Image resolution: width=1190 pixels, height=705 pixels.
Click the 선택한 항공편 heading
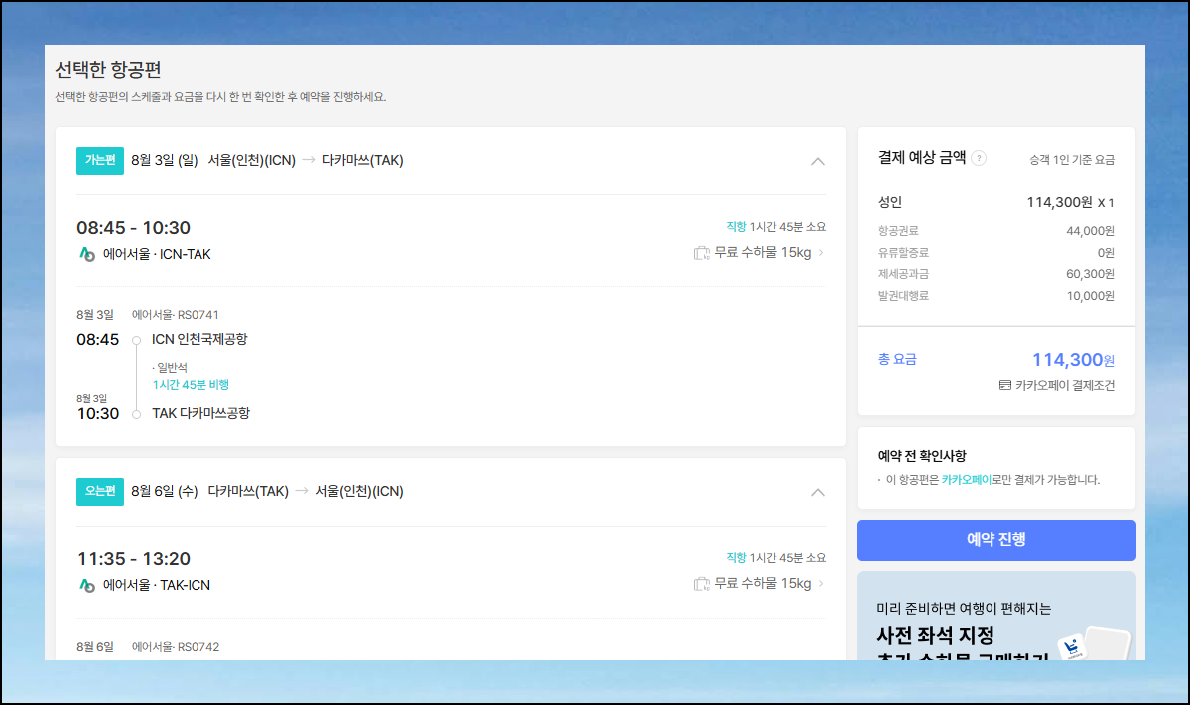point(108,70)
